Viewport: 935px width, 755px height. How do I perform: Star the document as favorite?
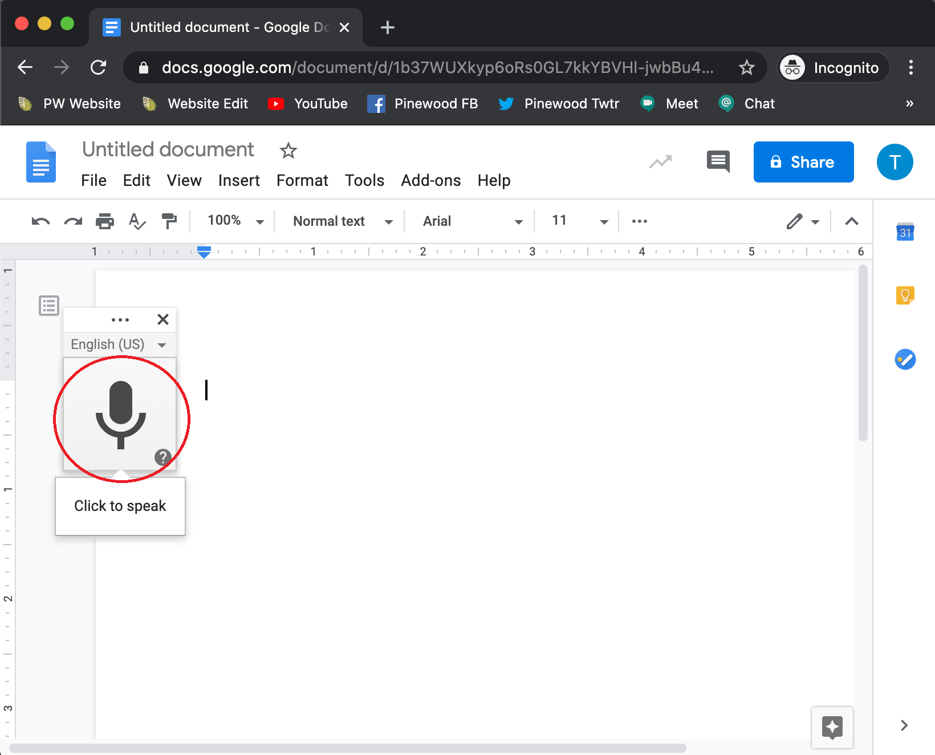point(288,151)
